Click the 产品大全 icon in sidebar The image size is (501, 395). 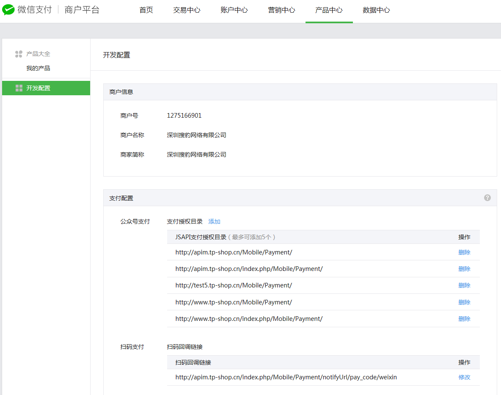click(19, 54)
